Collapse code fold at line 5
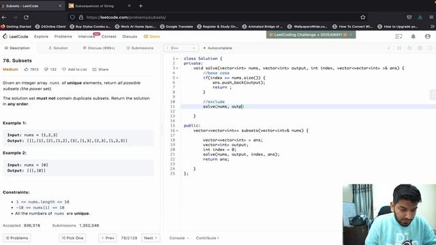 point(177,78)
